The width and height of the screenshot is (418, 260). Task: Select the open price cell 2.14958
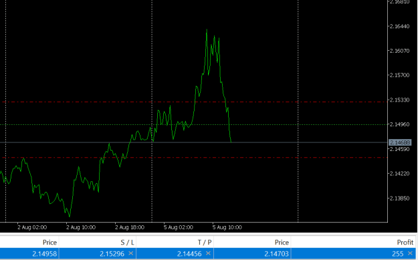tap(45, 253)
